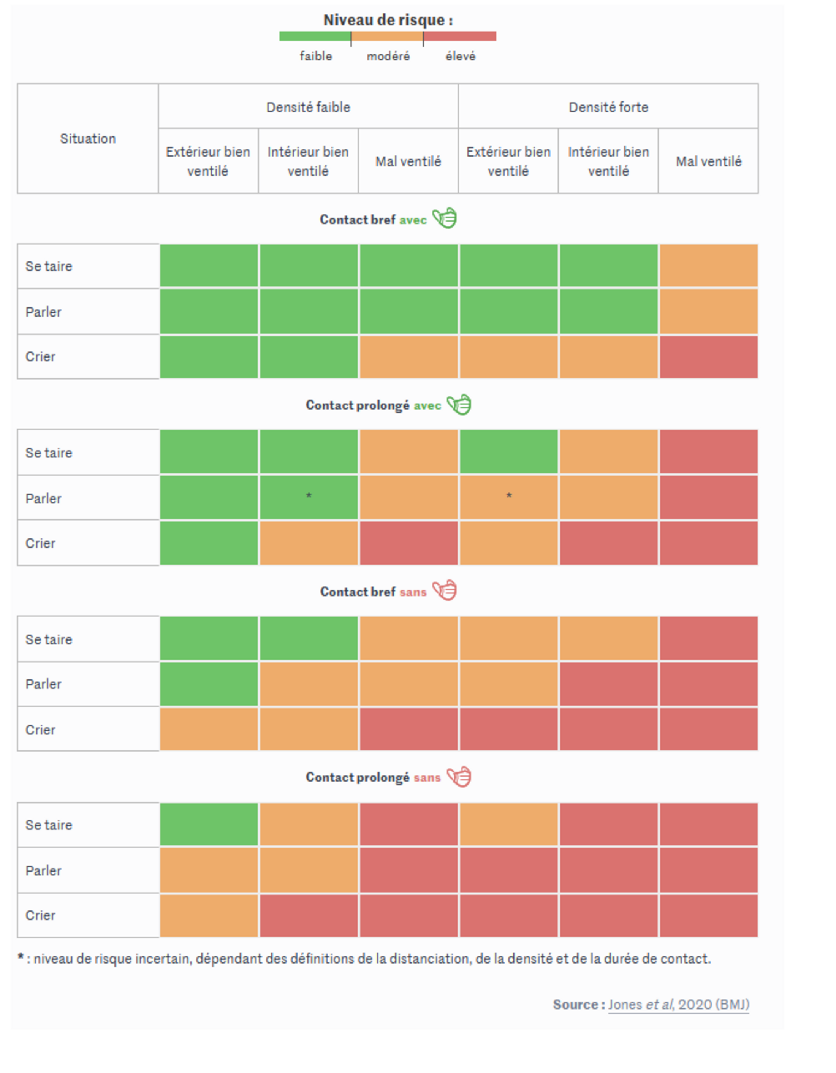Click the green "faible" legend color bar
This screenshot has height=1073, width=836.
(x=315, y=36)
